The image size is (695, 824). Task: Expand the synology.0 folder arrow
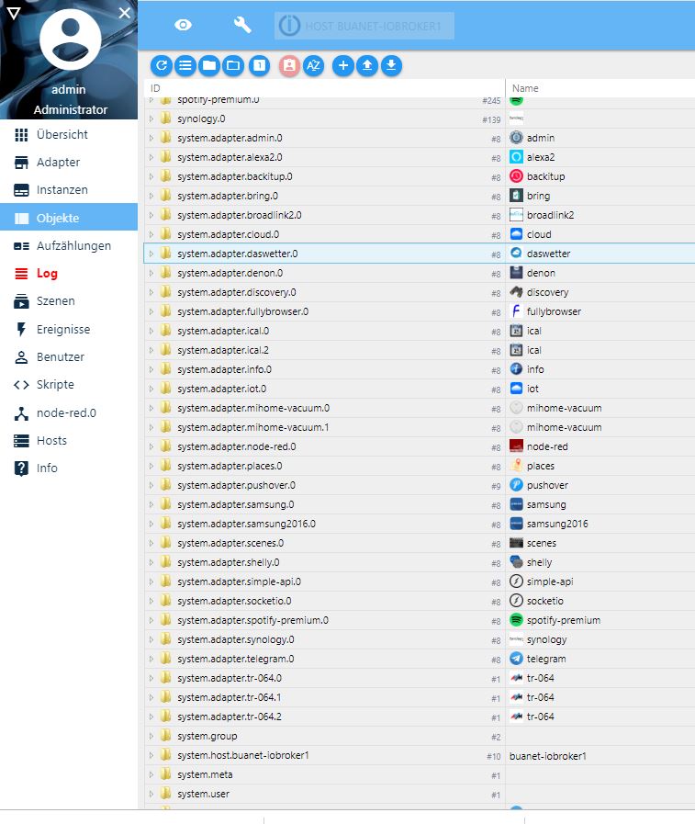point(151,119)
